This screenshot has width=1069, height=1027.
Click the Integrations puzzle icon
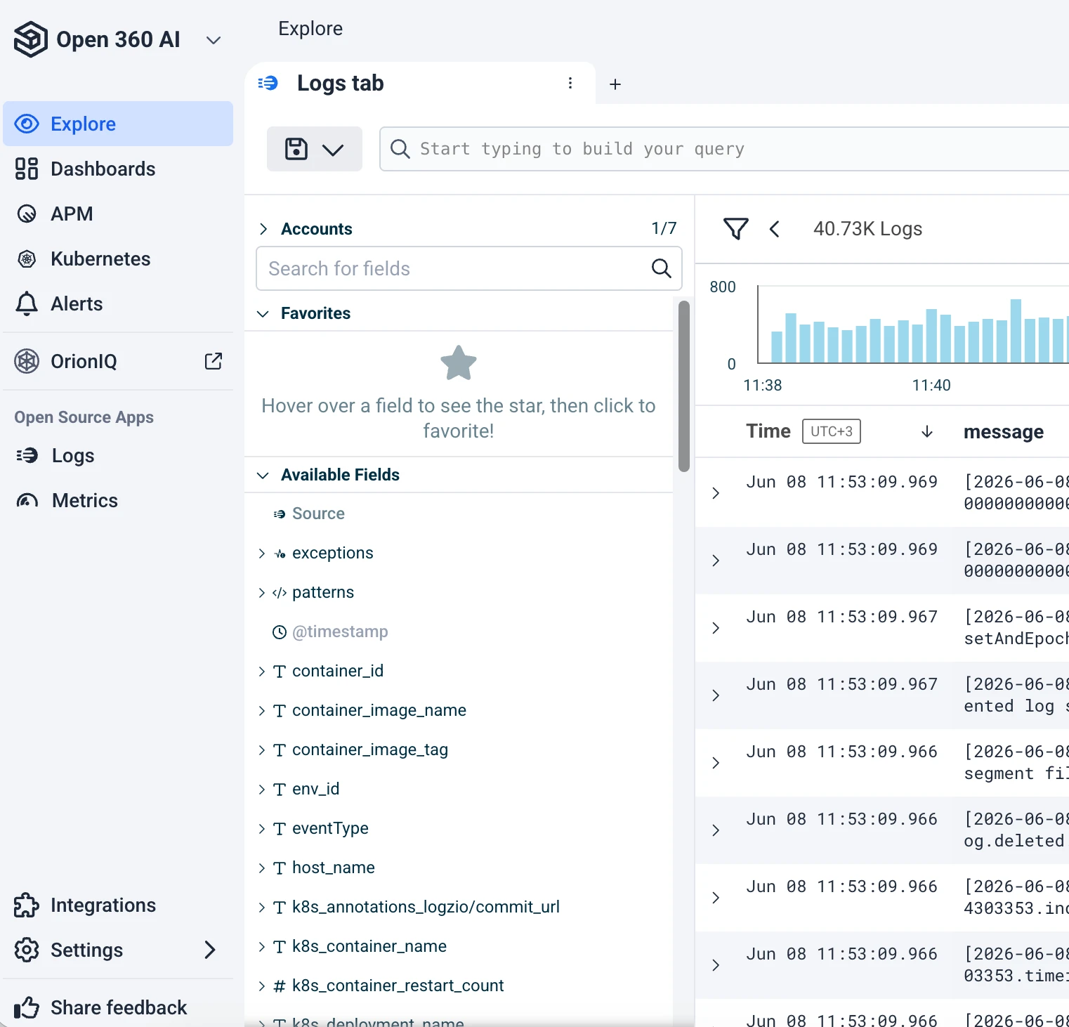pyautogui.click(x=27, y=905)
